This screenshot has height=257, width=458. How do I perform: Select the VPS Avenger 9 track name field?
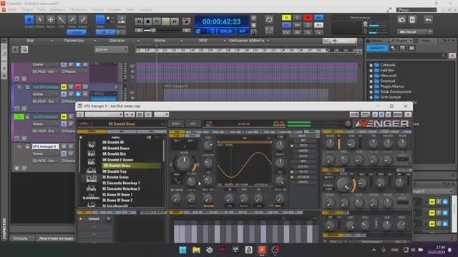45,146
